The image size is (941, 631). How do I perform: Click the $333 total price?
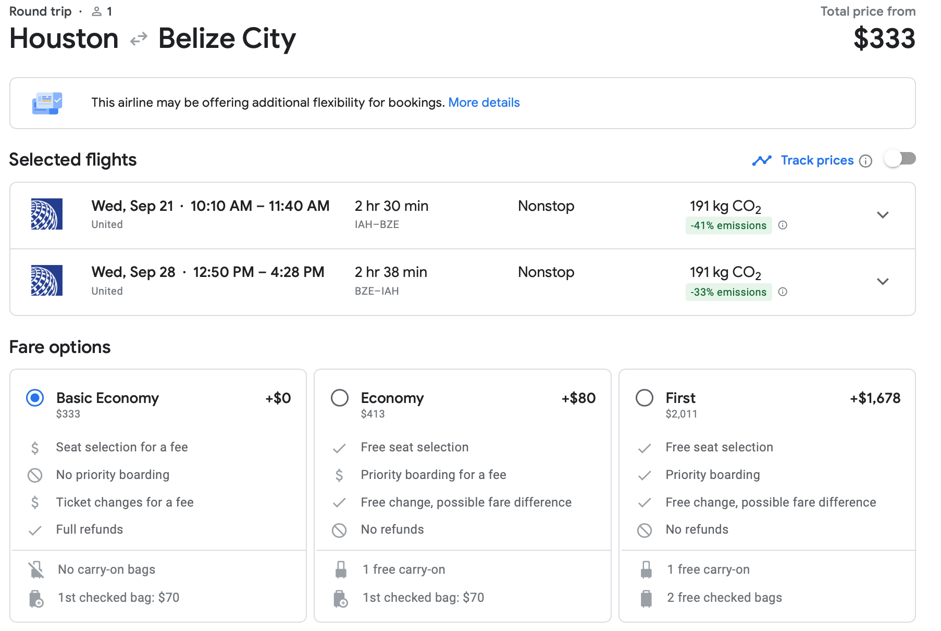point(884,39)
